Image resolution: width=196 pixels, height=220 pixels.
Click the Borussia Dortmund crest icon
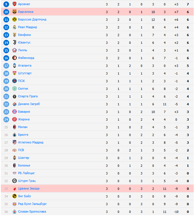[15, 19]
